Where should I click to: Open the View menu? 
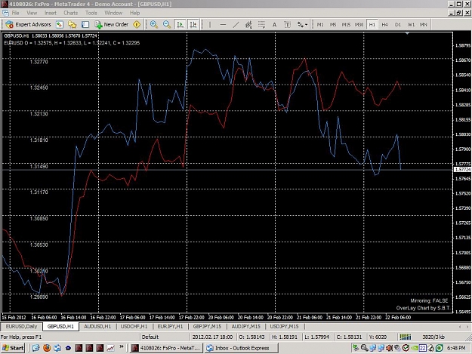click(x=32, y=13)
